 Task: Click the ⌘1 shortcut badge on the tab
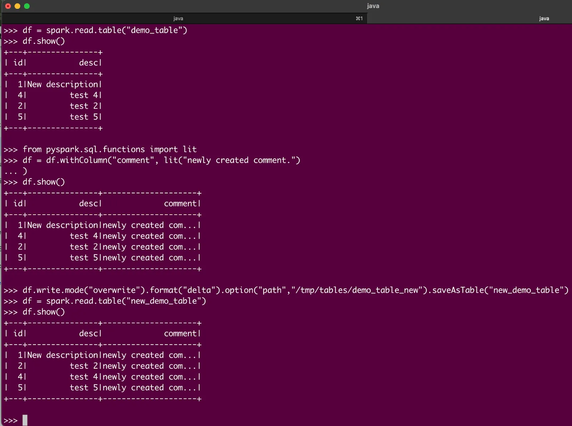pyautogui.click(x=359, y=18)
